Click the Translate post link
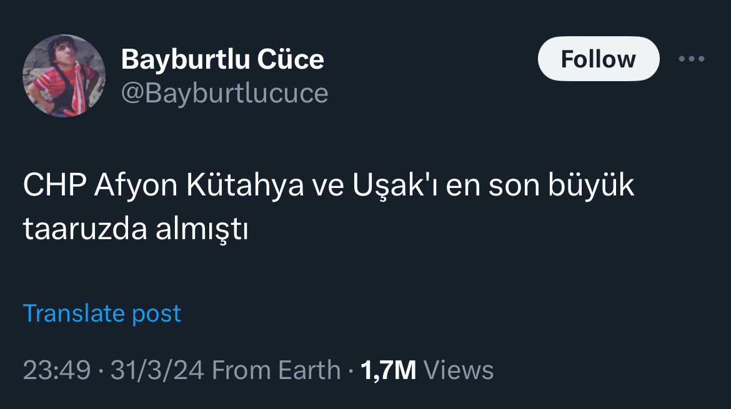 click(102, 313)
